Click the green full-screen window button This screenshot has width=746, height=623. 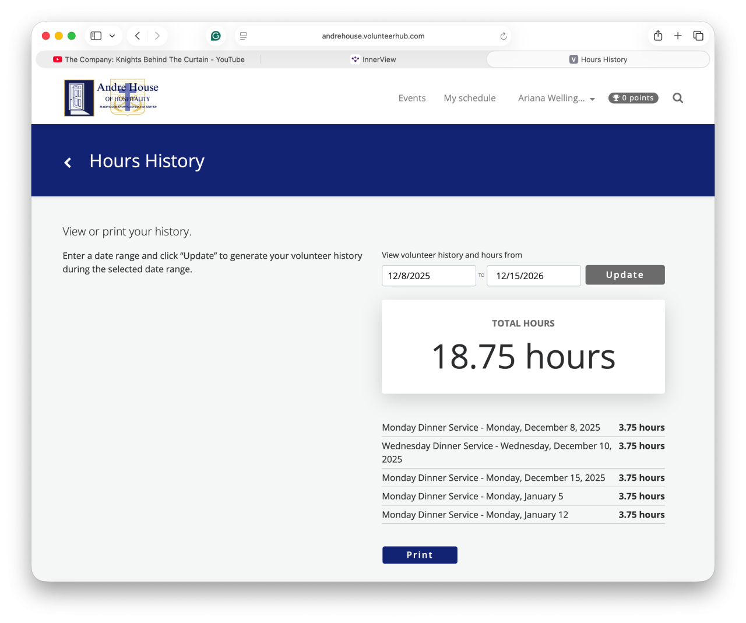point(72,36)
